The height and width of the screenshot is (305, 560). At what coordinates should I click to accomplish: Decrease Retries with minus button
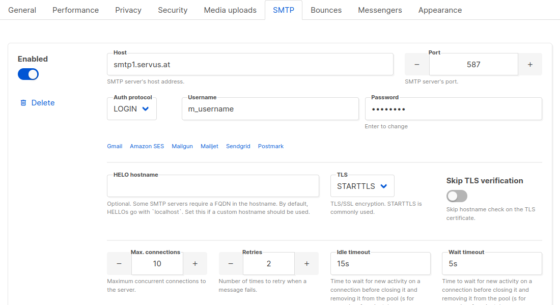pyautogui.click(x=231, y=264)
